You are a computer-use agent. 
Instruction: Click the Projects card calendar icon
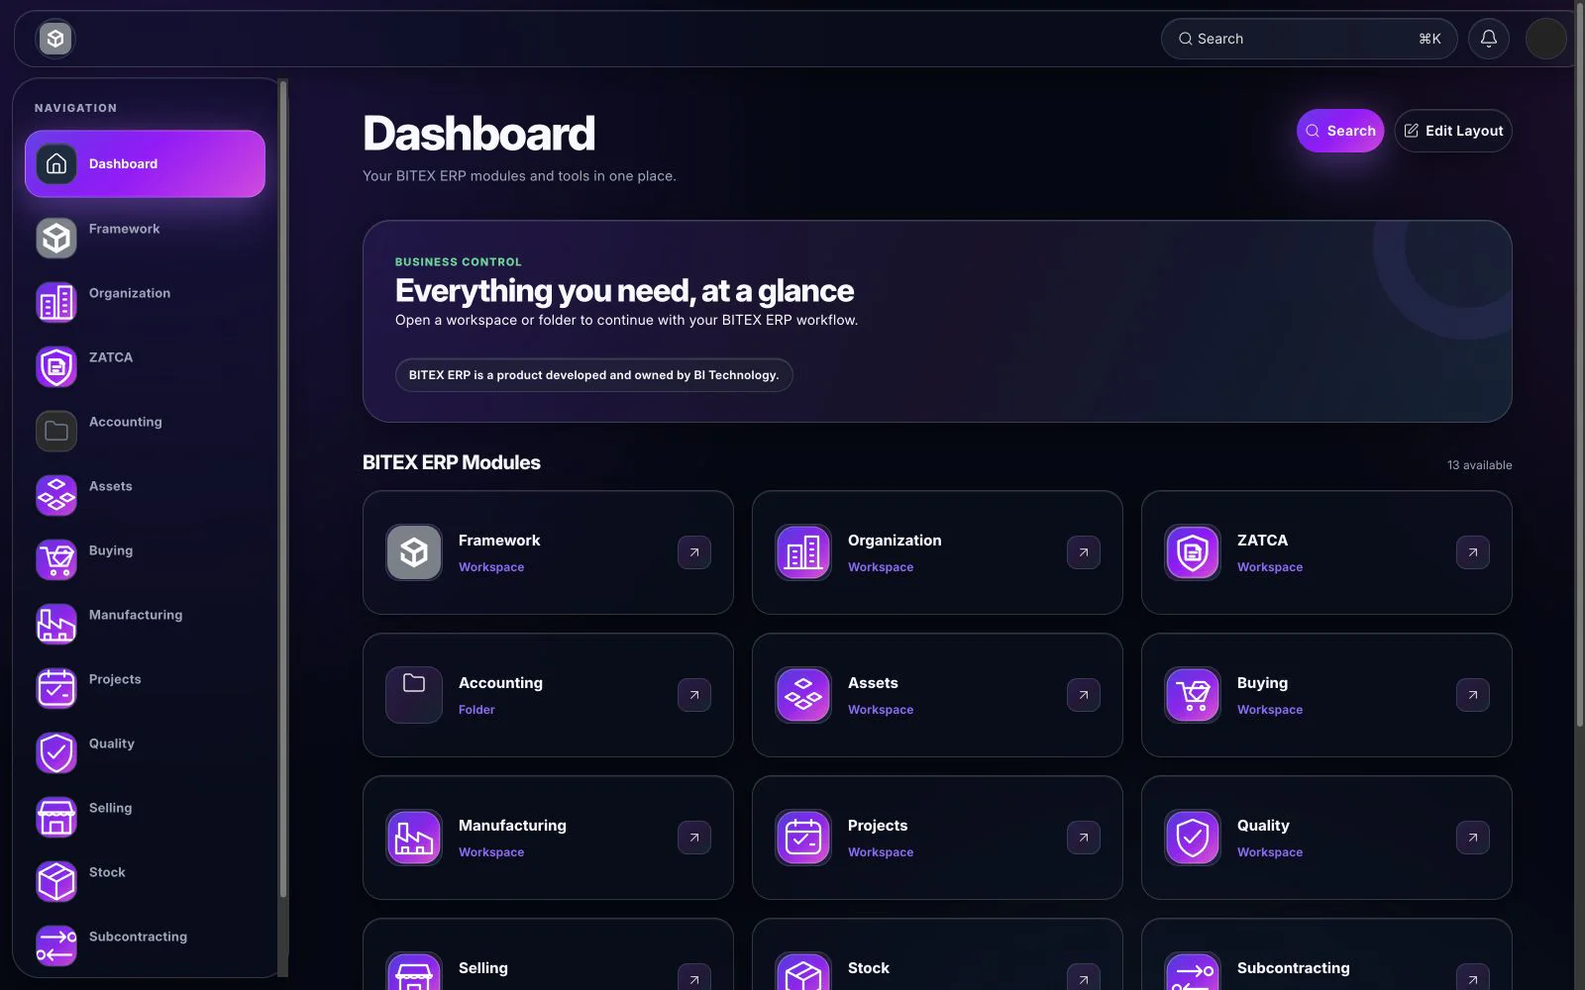tap(803, 838)
